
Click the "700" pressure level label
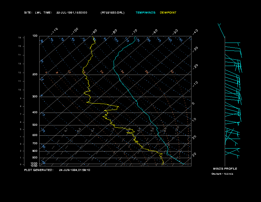35,143
